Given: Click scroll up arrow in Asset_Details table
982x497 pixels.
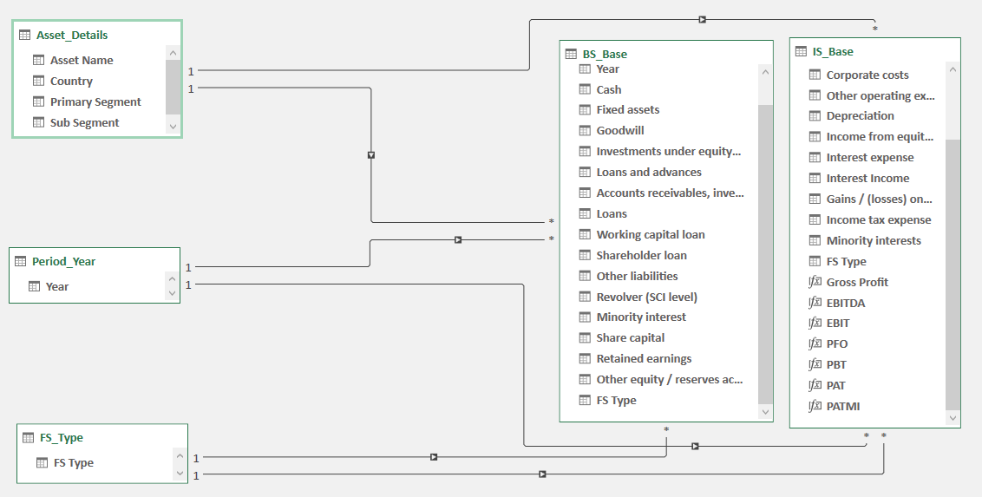Looking at the screenshot, I should (x=173, y=53).
